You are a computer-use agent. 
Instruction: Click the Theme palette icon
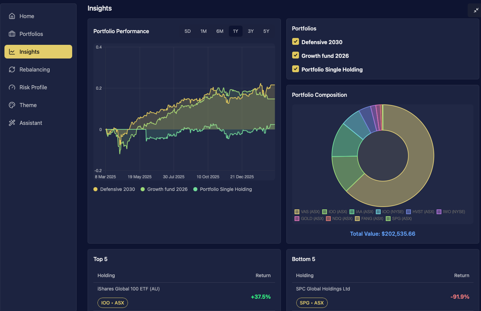pyautogui.click(x=12, y=105)
